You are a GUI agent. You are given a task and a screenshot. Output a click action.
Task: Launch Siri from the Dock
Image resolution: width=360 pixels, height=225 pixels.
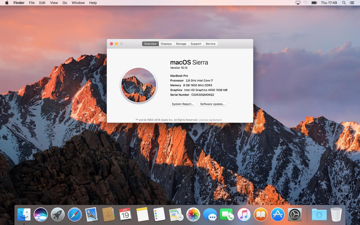click(x=41, y=214)
